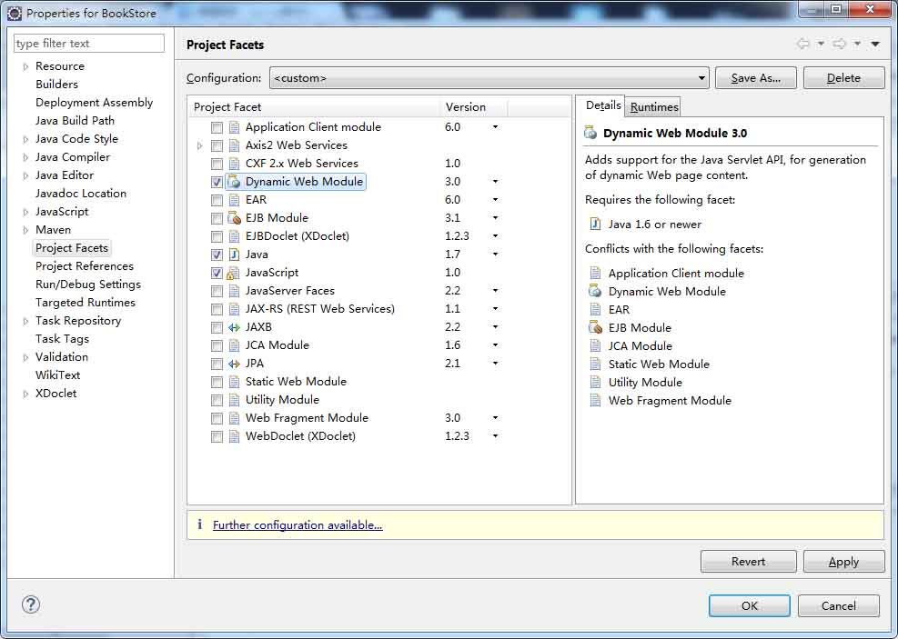
Task: Open the JavaServer Faces version dropdown
Action: click(x=495, y=291)
